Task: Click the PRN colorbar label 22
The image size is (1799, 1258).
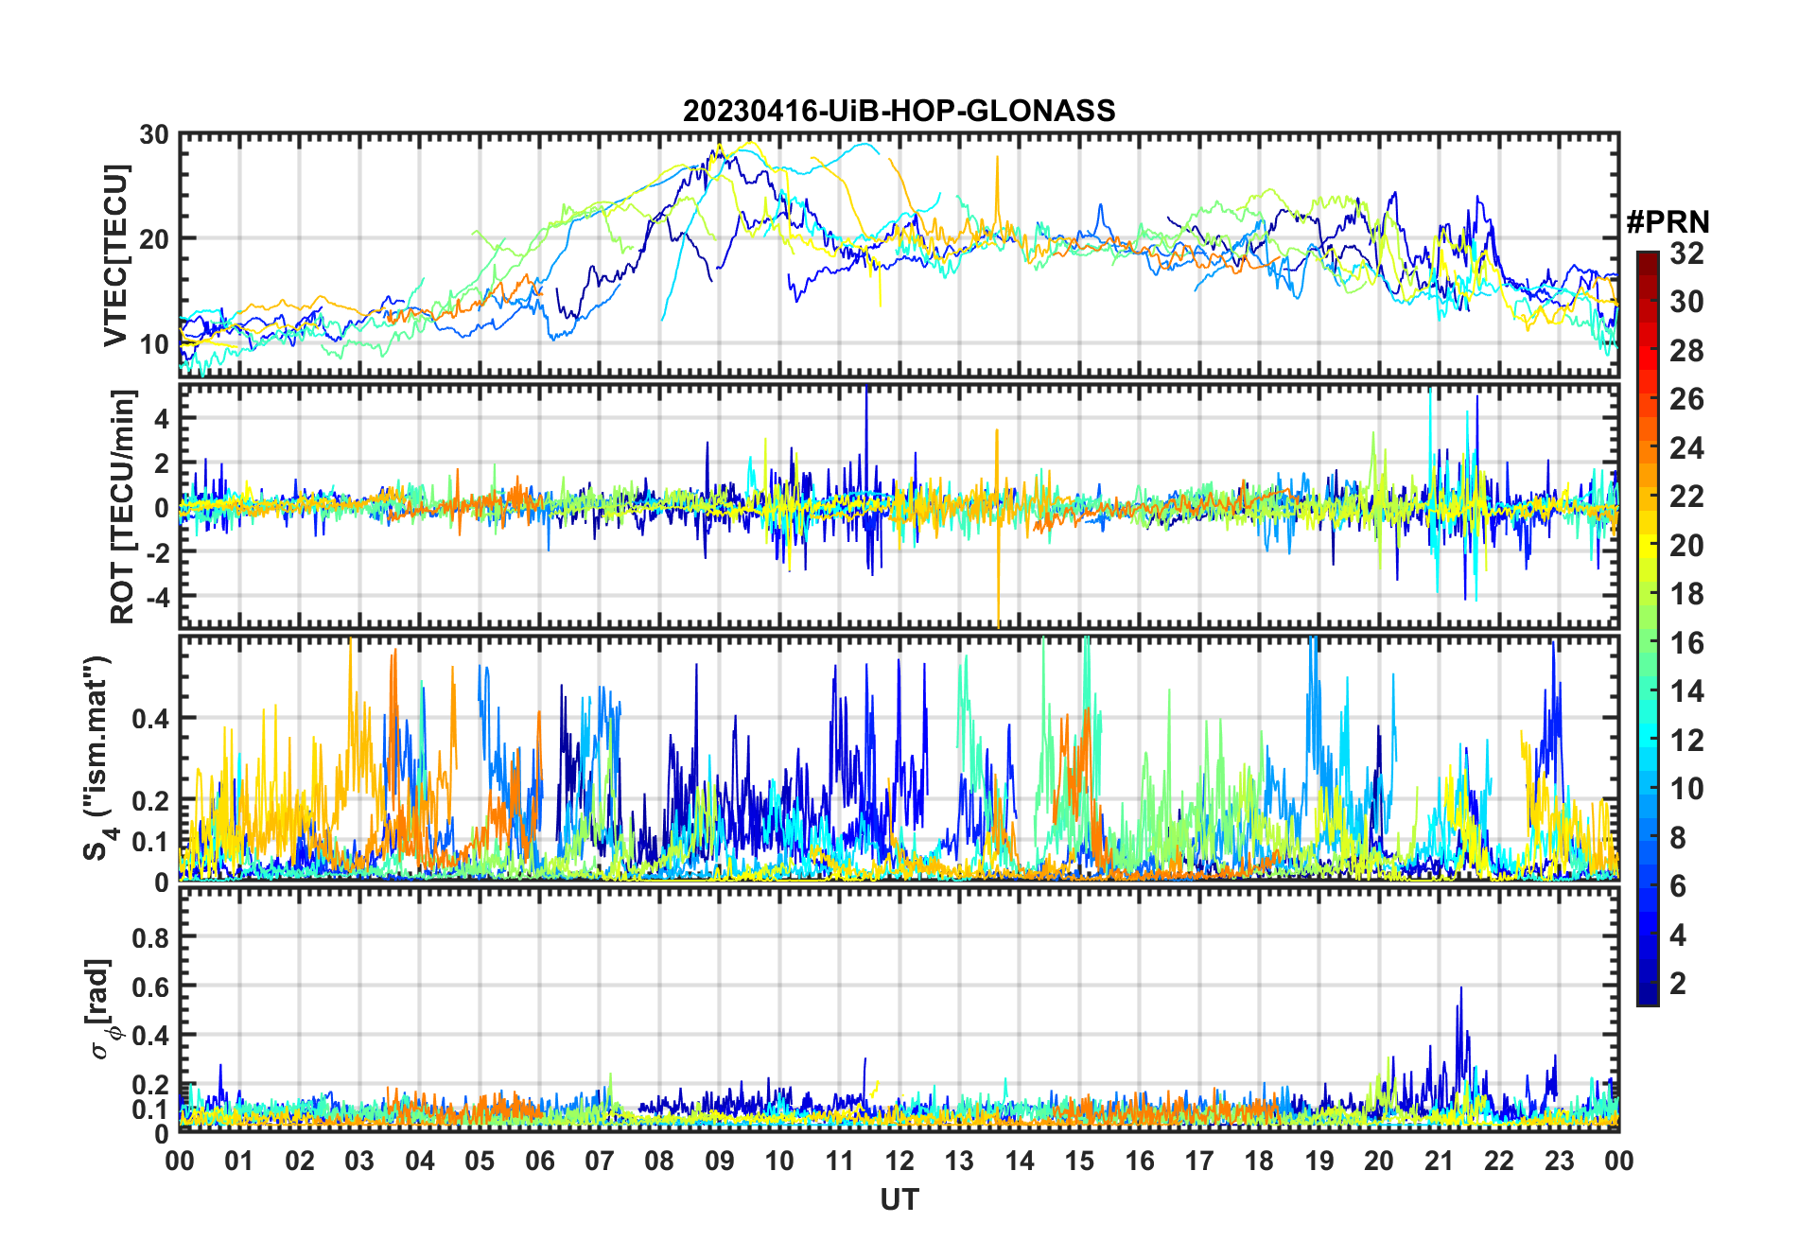Action: pos(1686,497)
